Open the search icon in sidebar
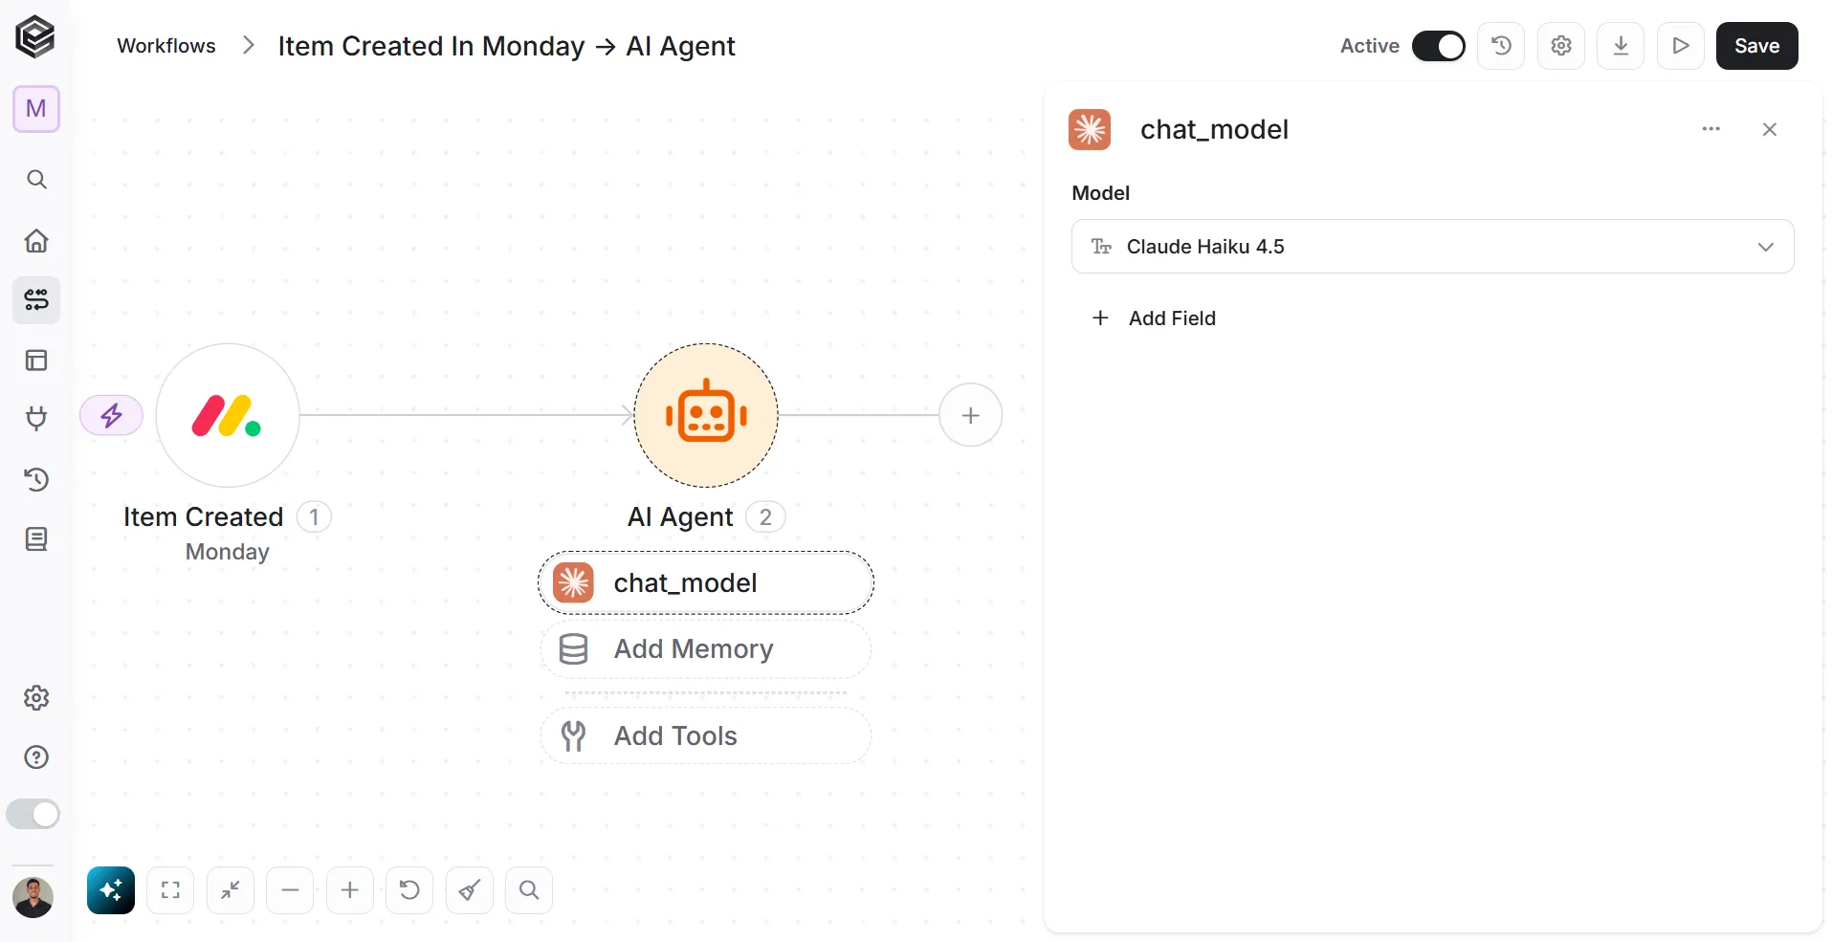 coord(36,180)
